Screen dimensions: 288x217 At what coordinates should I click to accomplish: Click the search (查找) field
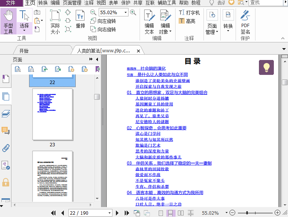pos(266,3)
